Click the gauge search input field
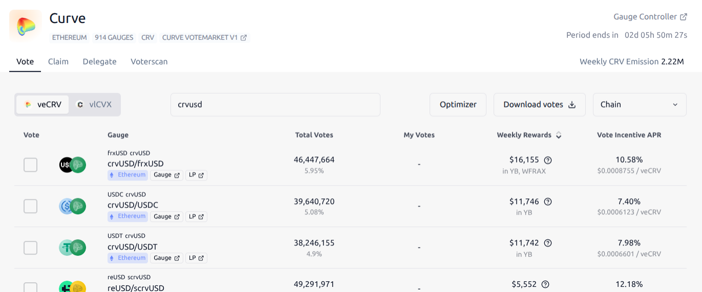This screenshot has width=702, height=292. [x=275, y=104]
